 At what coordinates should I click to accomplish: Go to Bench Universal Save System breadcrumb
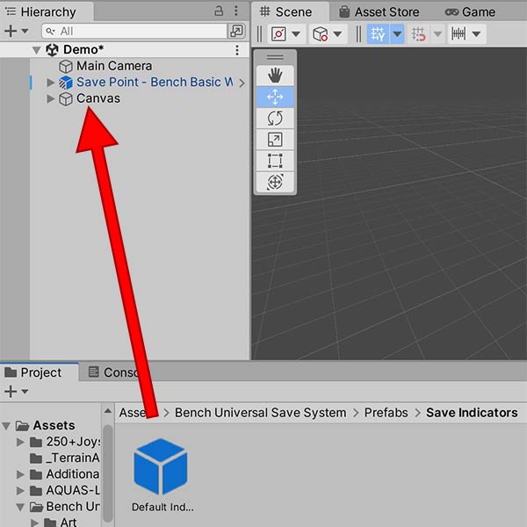(261, 413)
